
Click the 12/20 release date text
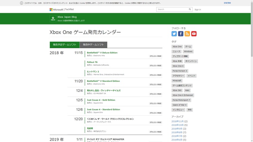(78, 119)
